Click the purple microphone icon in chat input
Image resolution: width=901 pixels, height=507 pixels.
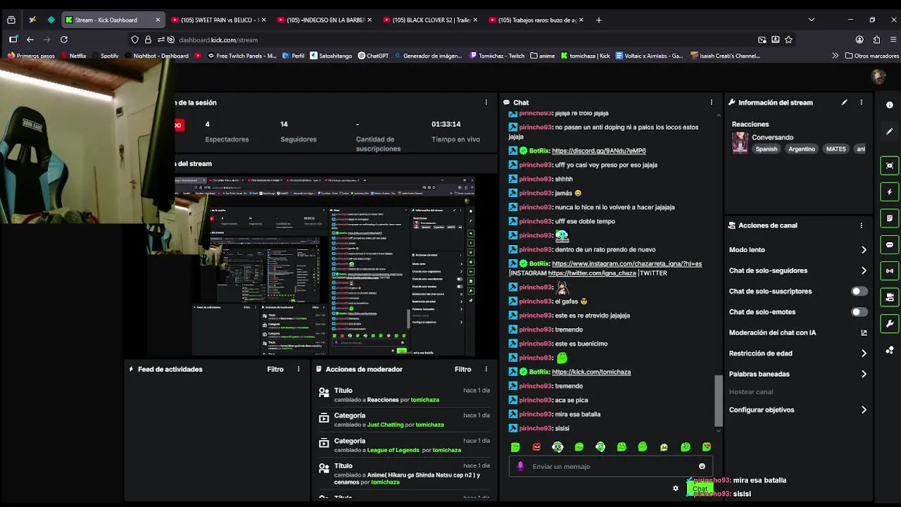520,466
